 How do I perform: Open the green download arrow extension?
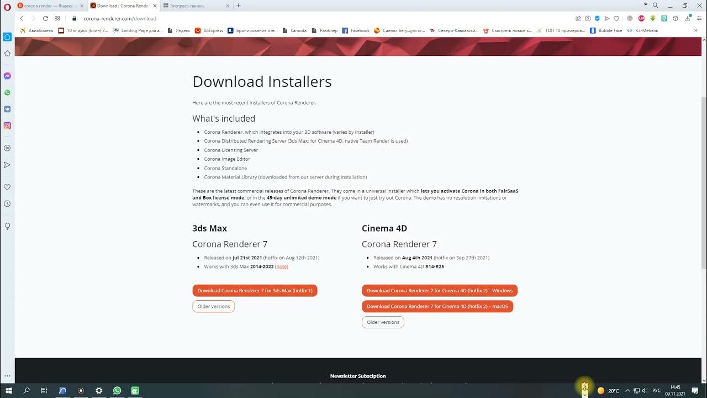coord(653,18)
